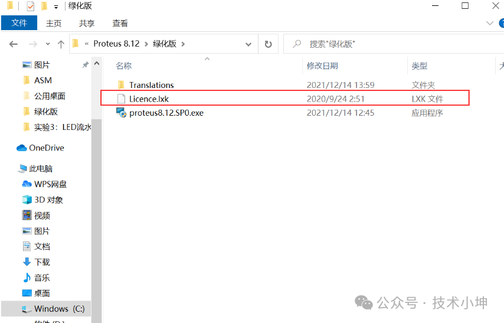Click navigation pane scrollbar up arrow

point(96,64)
